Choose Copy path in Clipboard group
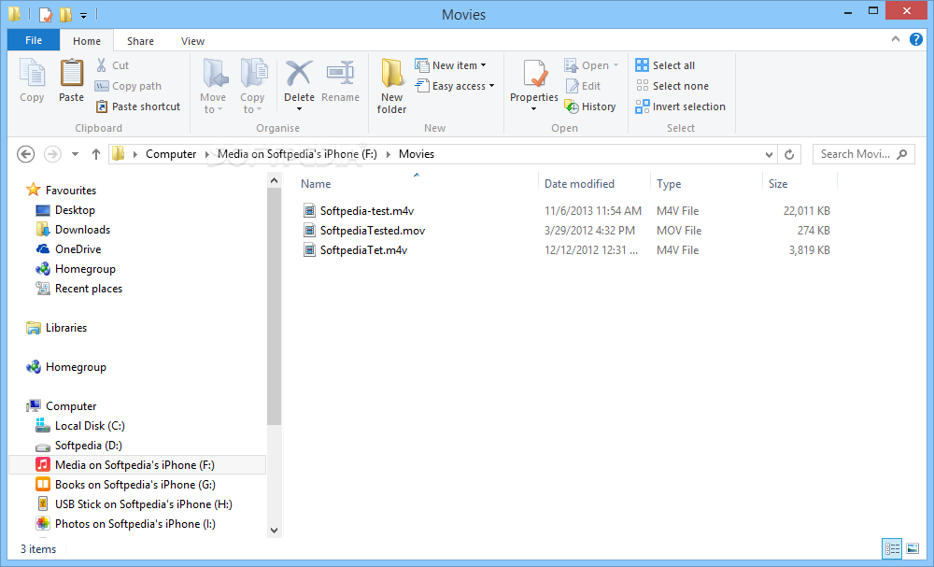This screenshot has height=567, width=934. click(128, 86)
